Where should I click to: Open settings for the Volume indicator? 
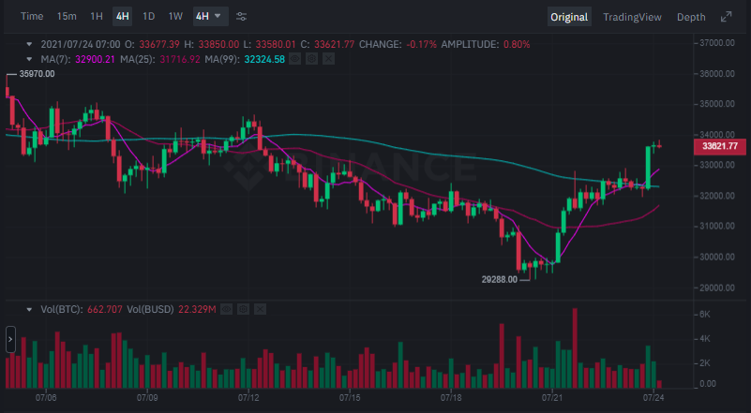pyautogui.click(x=243, y=309)
